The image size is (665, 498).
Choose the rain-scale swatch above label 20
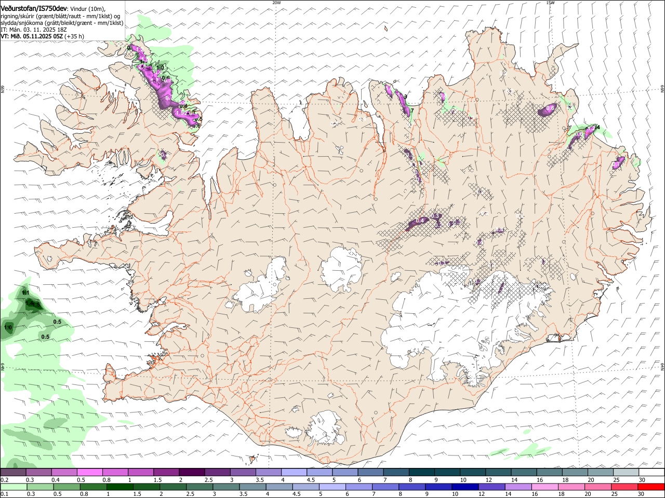pyautogui.click(x=598, y=487)
